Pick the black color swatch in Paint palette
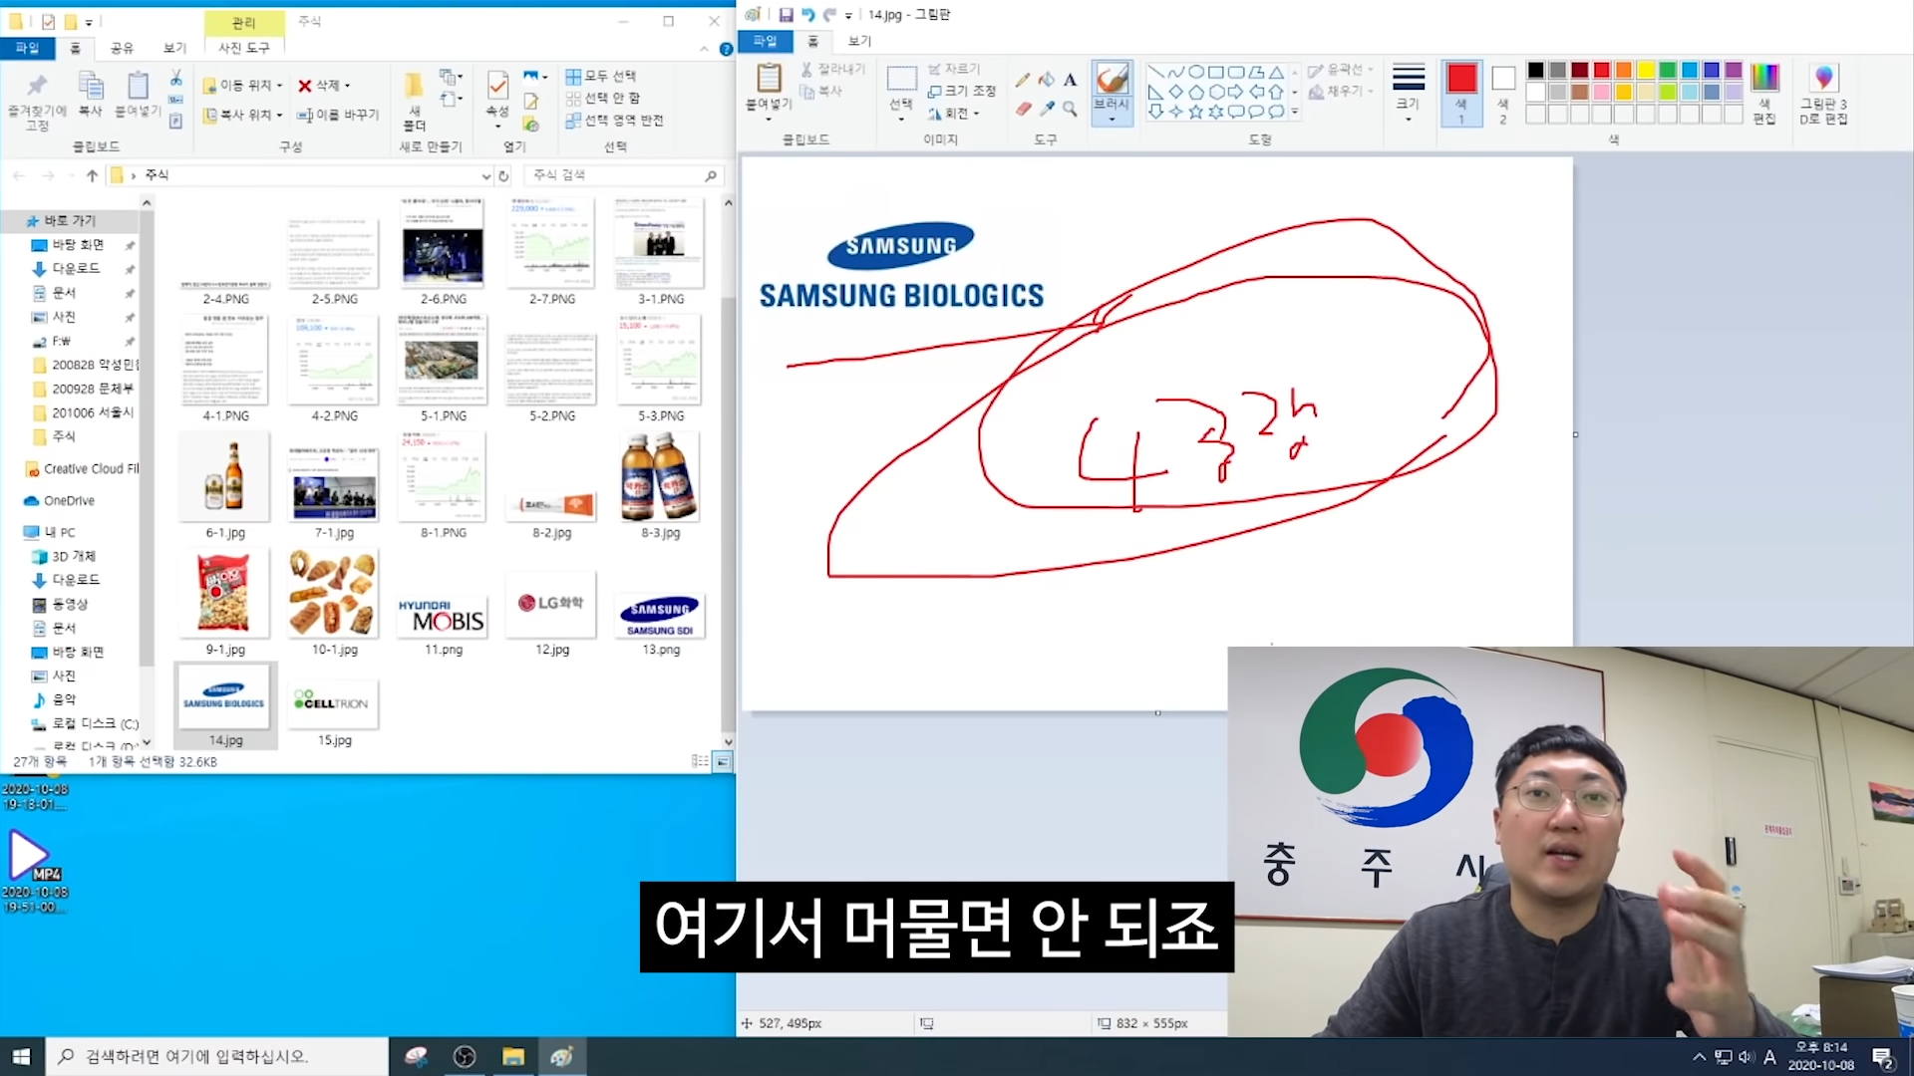 coord(1535,70)
